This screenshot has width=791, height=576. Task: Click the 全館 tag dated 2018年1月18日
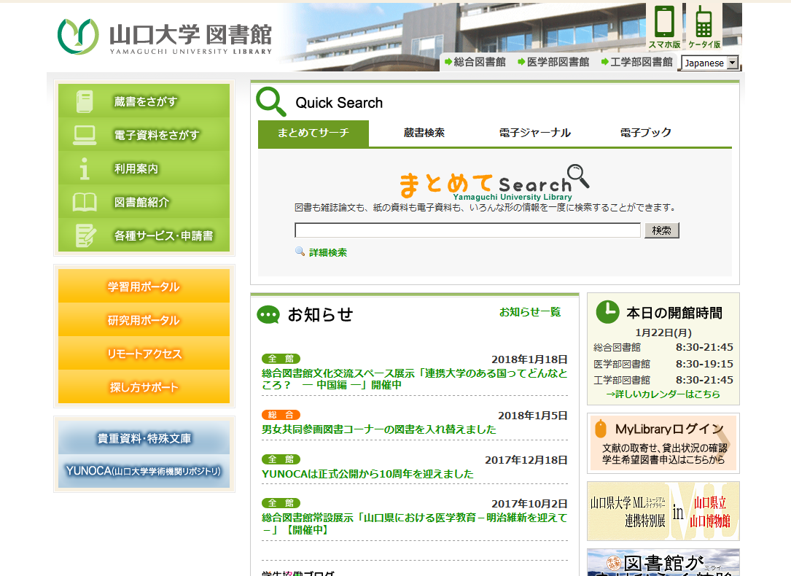pyautogui.click(x=281, y=359)
